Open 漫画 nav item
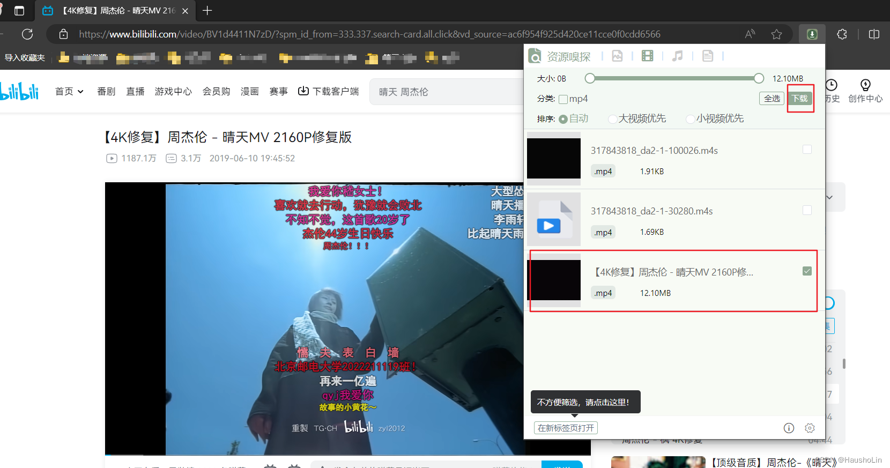The height and width of the screenshot is (468, 890). [x=249, y=92]
